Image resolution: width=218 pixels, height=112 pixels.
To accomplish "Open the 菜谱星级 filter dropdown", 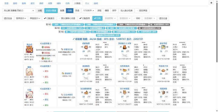I will click(110, 18).
